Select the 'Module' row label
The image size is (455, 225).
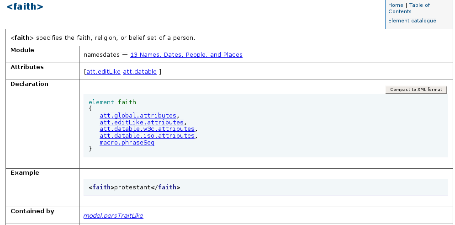(22, 50)
